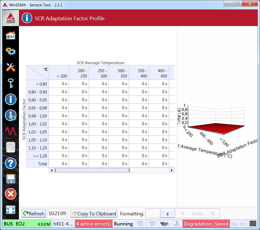Image resolution: width=260 pixels, height=230 pixels.
Task: Click the floppy disk save icon
Action: coord(11,179)
